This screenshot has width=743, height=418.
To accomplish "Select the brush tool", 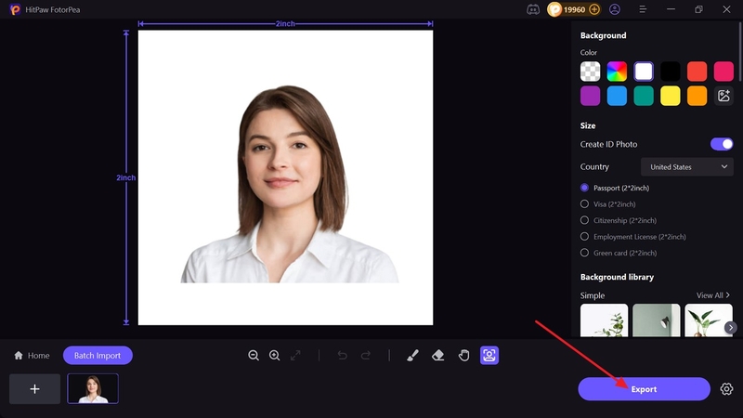I will tap(412, 356).
